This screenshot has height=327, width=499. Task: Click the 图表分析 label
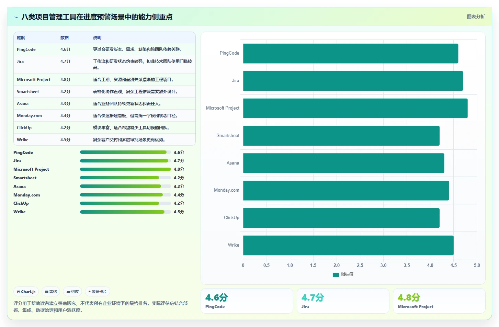pos(476,16)
